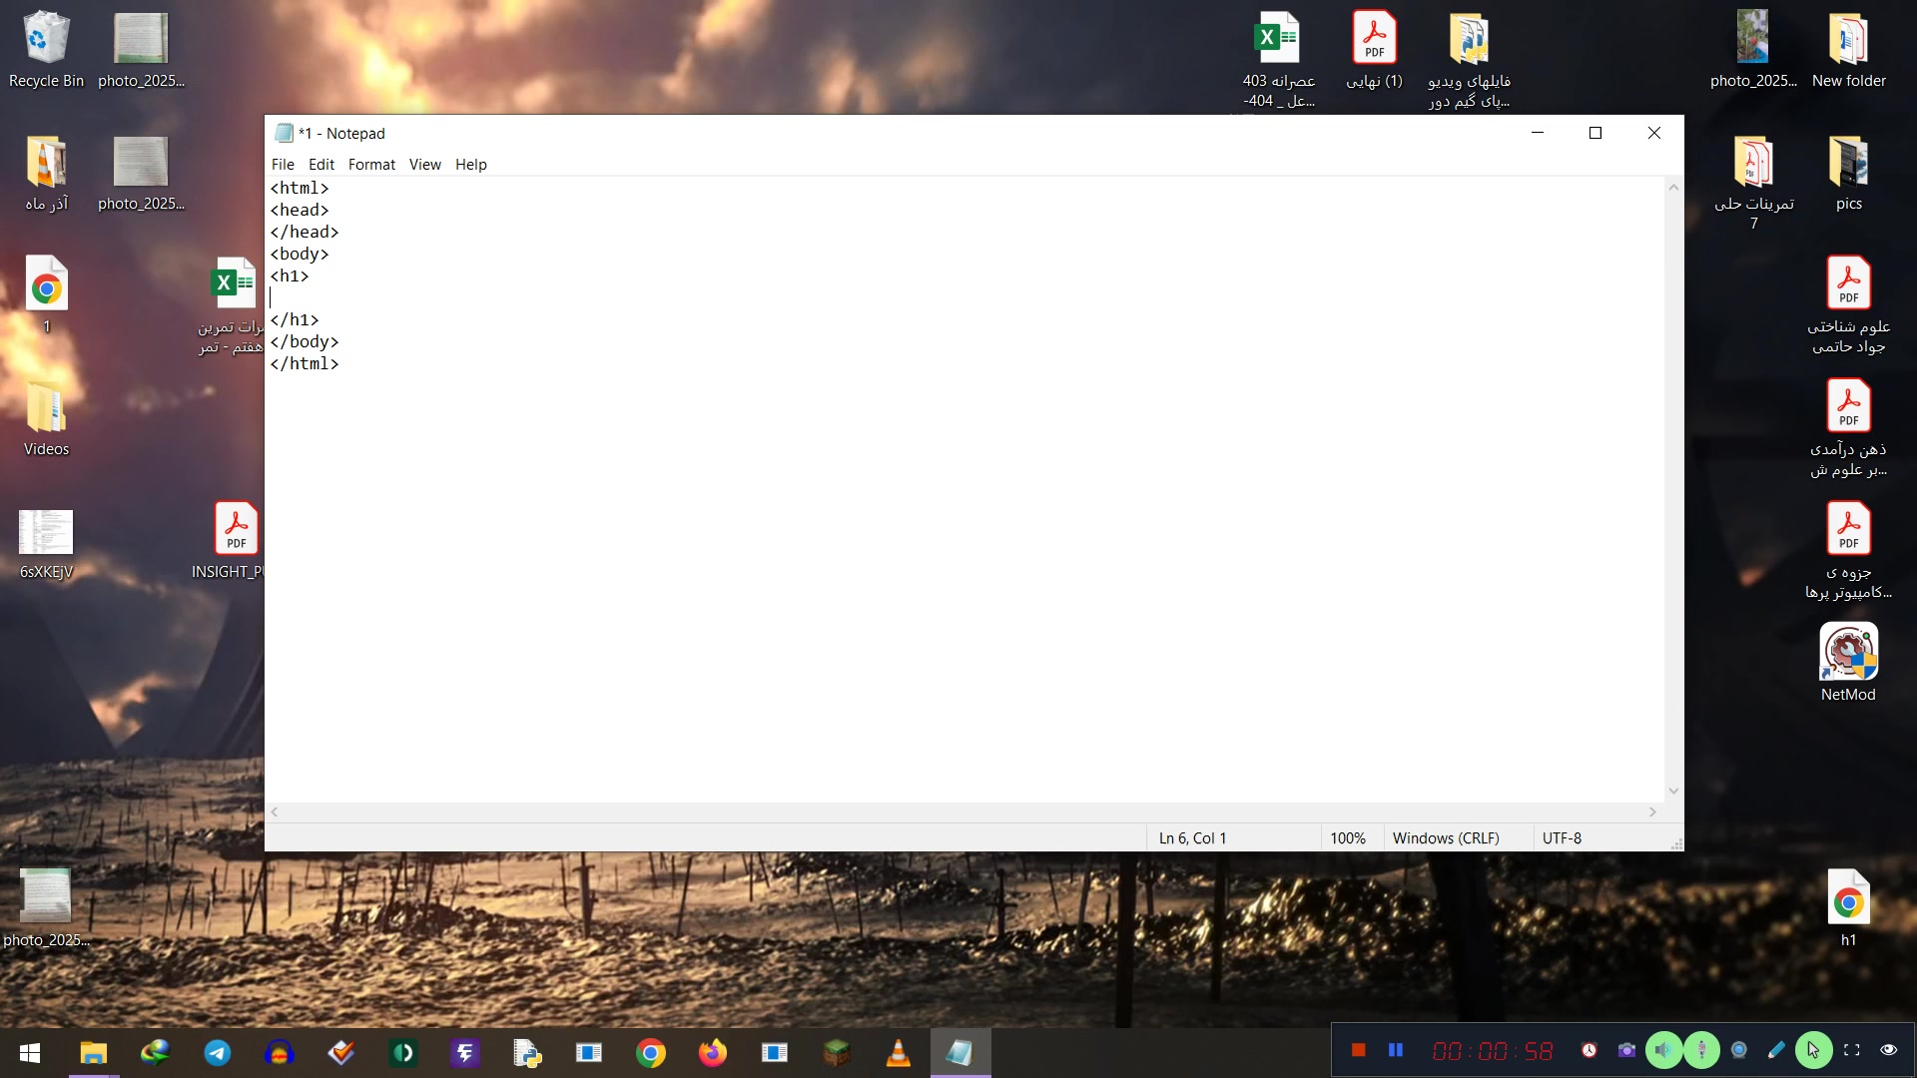Select the photo_2025 thumbnail left of New folder
Image resolution: width=1917 pixels, height=1078 pixels.
(1753, 50)
